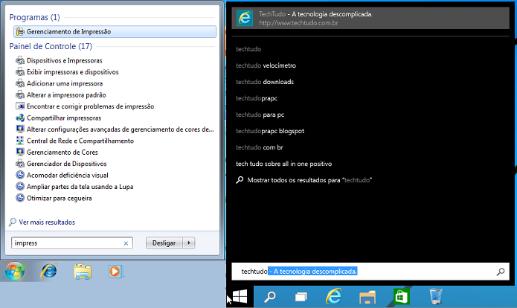
Task: Open the Windows 7 Start orb
Action: point(15,271)
